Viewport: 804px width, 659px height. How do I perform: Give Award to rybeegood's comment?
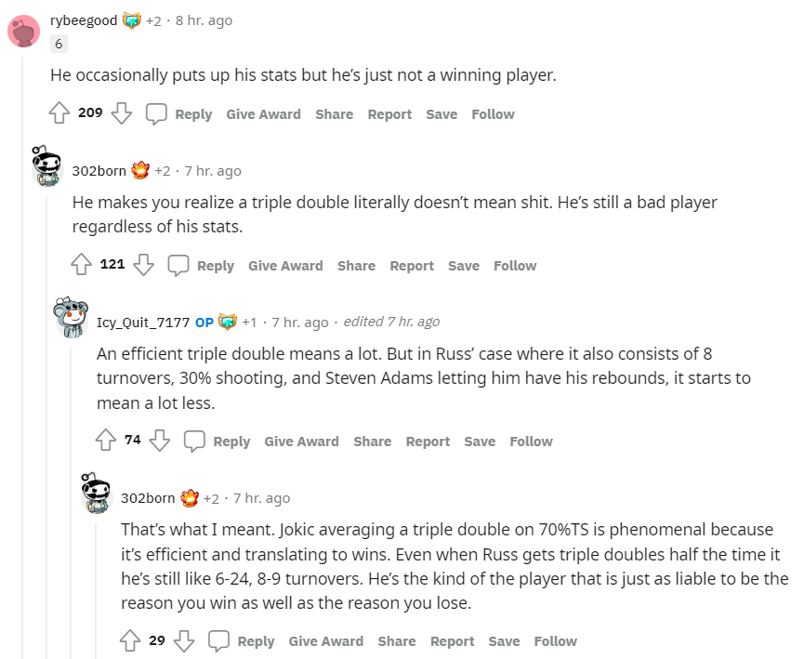pyautogui.click(x=263, y=114)
